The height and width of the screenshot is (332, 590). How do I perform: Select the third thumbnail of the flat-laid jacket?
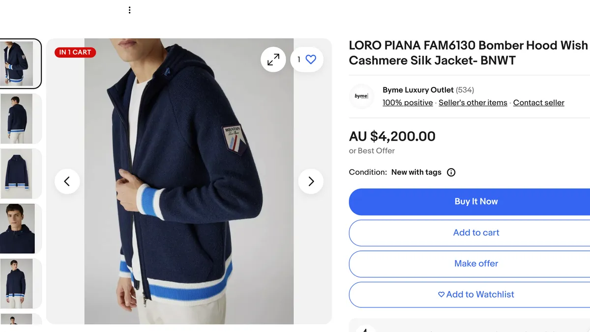[20, 174]
